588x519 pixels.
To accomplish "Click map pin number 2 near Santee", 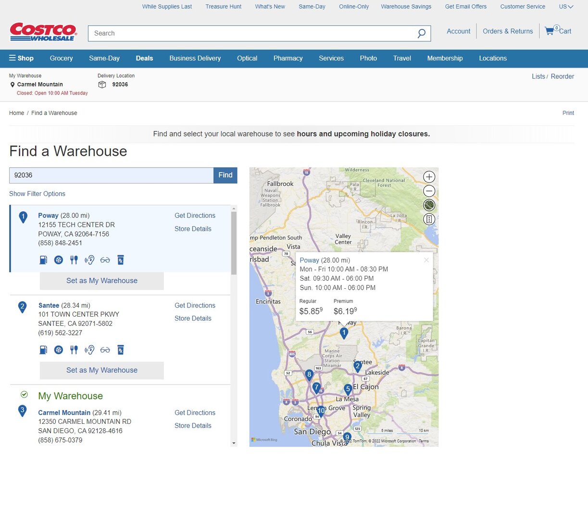I will 357,367.
